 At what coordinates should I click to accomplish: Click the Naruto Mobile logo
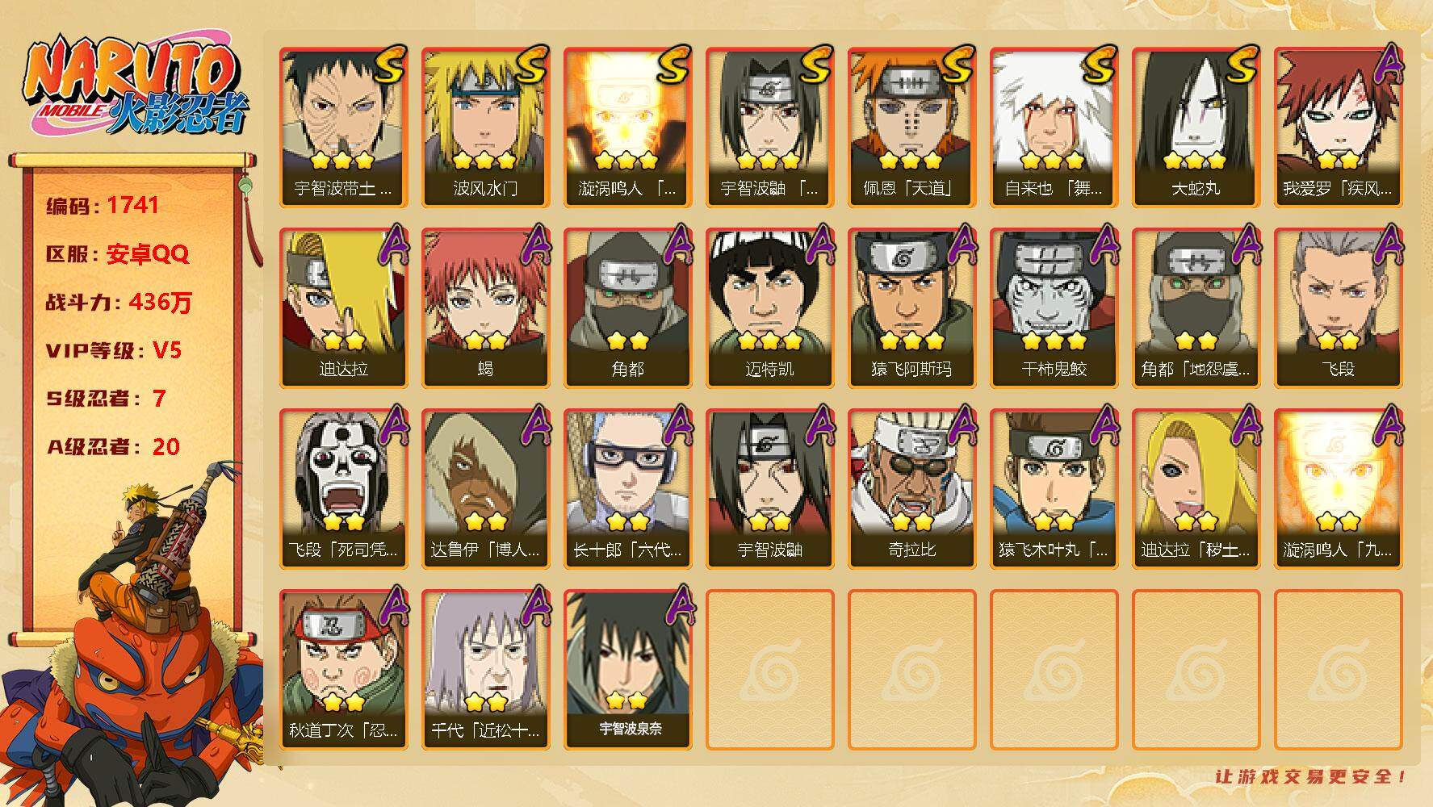[x=134, y=88]
